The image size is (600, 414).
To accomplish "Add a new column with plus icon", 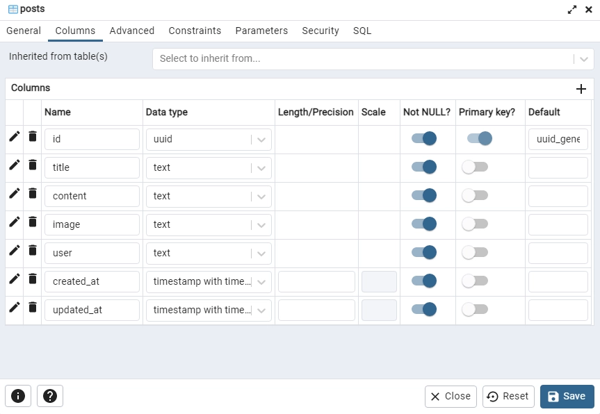I will [x=581, y=89].
